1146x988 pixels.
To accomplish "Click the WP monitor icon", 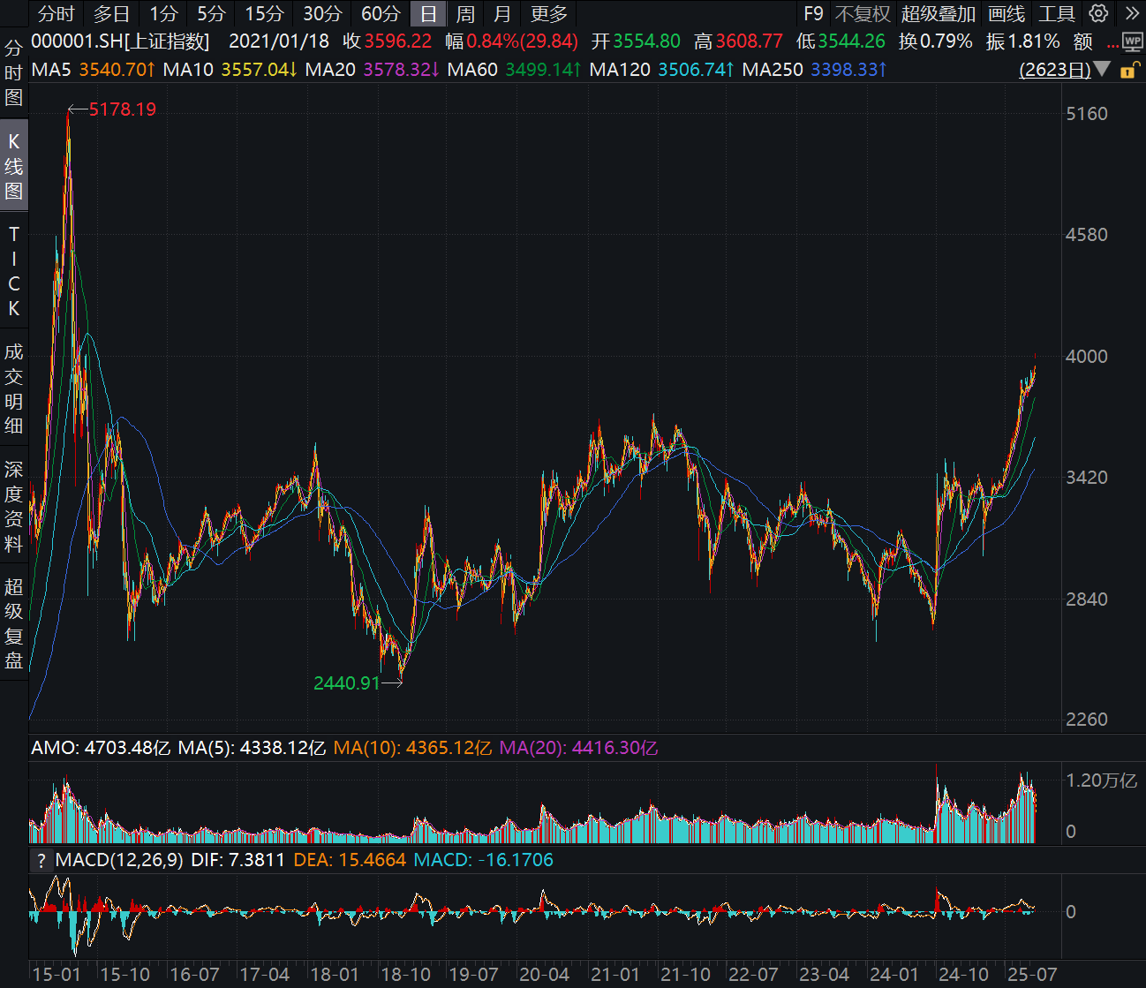I will 1133,41.
